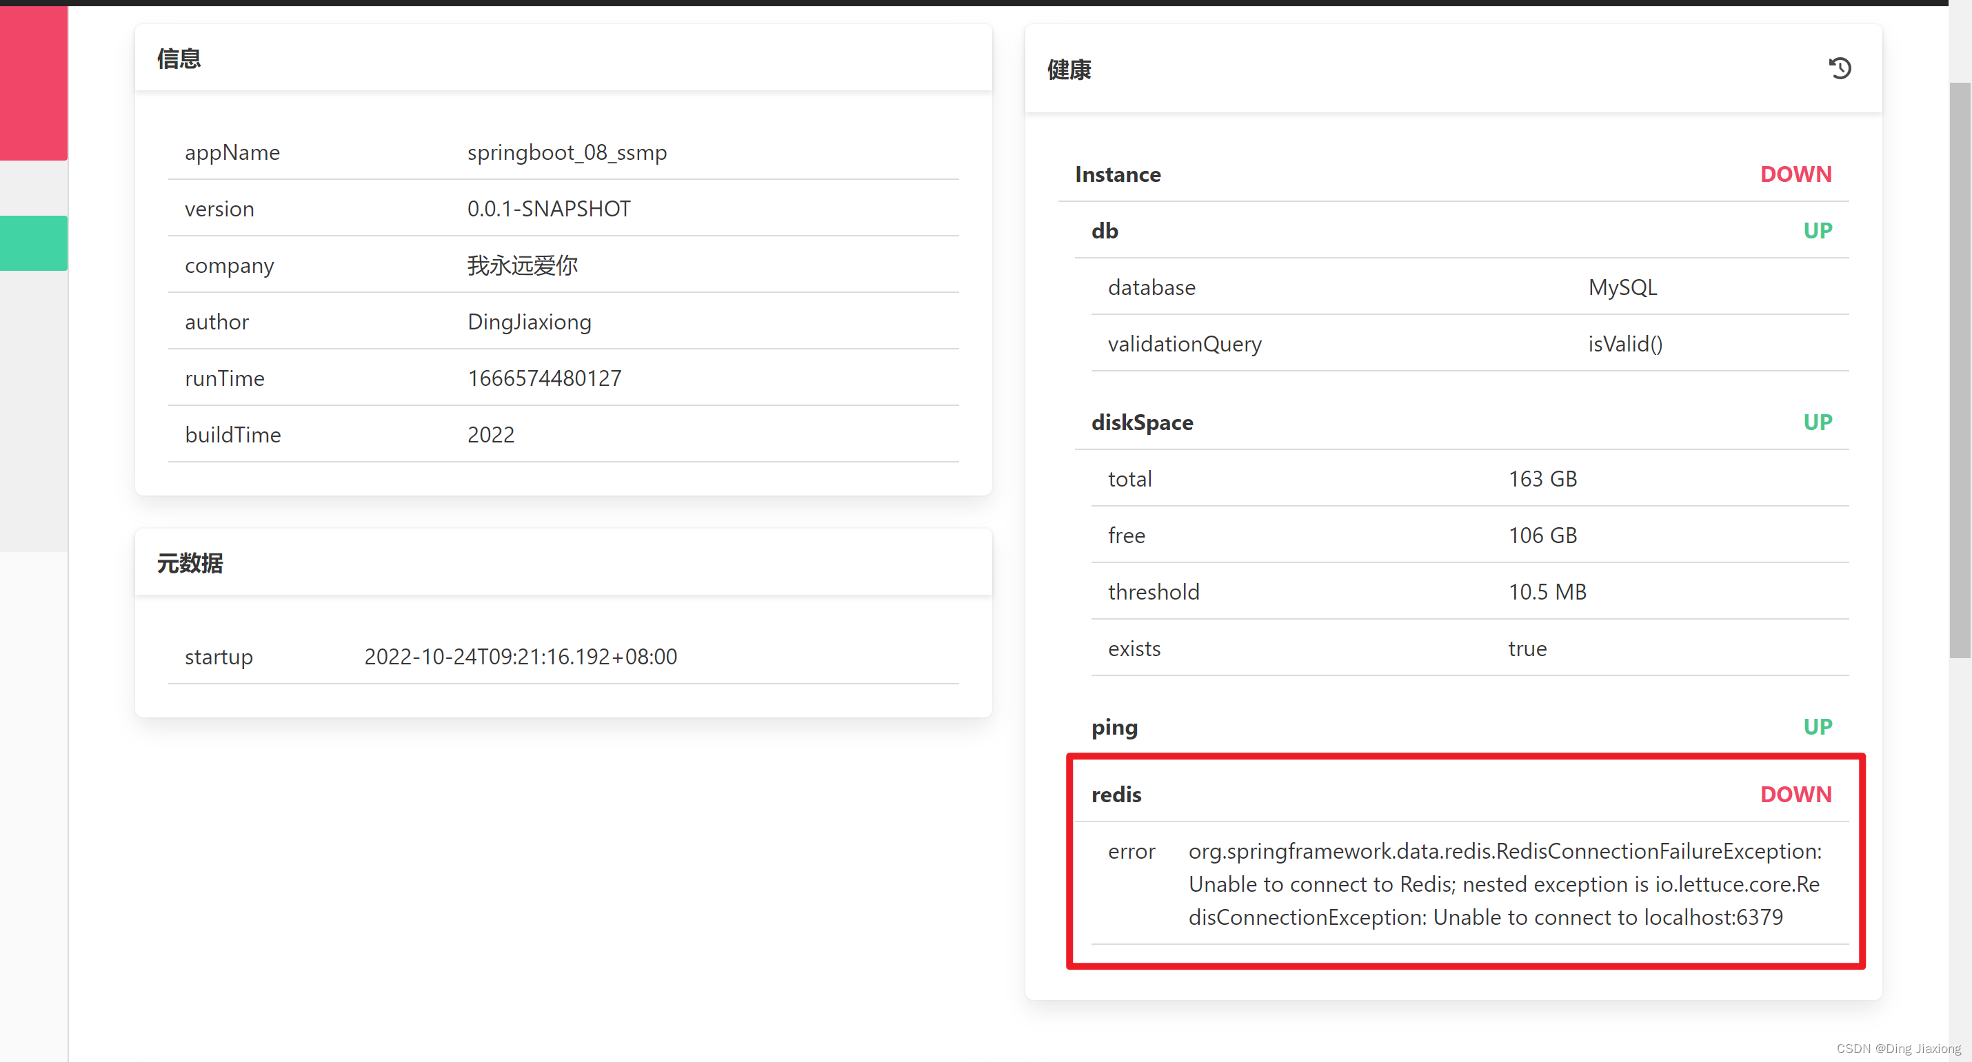Click the startup label

coord(218,657)
